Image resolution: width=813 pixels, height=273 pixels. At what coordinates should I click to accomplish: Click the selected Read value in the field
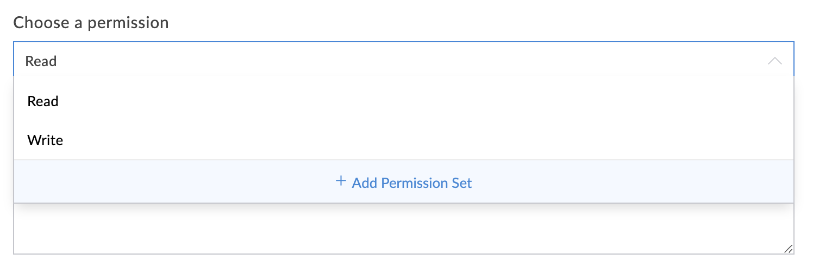(x=41, y=61)
